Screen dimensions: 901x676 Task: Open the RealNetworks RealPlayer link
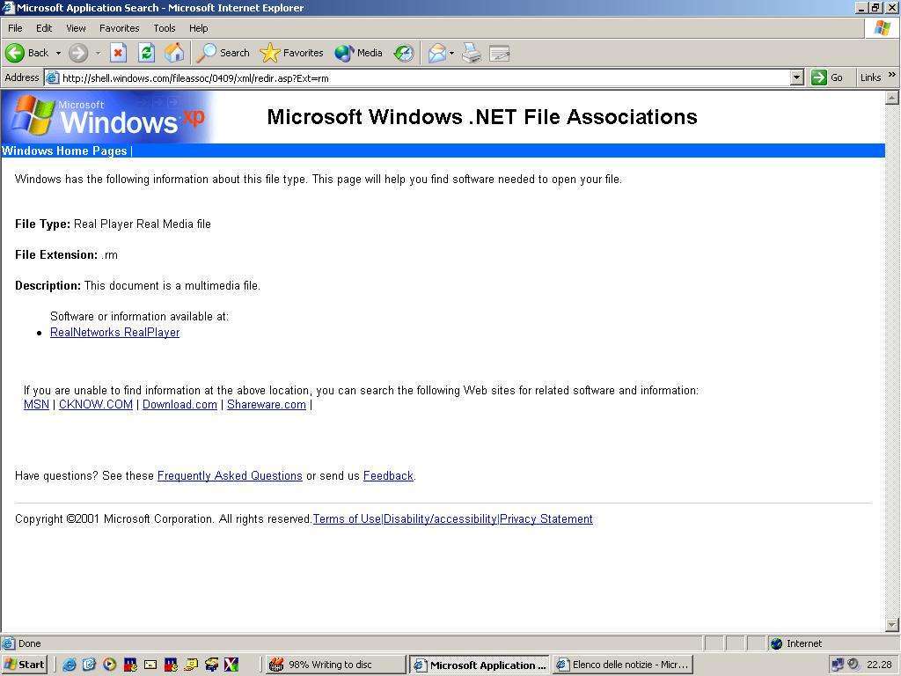click(115, 332)
